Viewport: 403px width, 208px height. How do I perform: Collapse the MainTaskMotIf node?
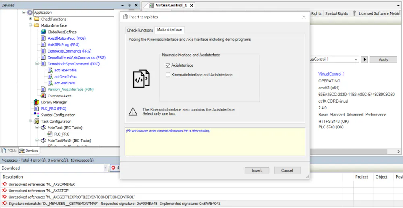(x=37, y=140)
